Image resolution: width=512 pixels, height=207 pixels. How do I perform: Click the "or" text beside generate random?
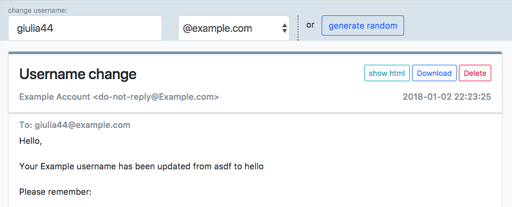point(310,25)
